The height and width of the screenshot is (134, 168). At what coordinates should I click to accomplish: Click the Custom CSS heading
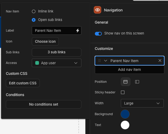point(16,74)
